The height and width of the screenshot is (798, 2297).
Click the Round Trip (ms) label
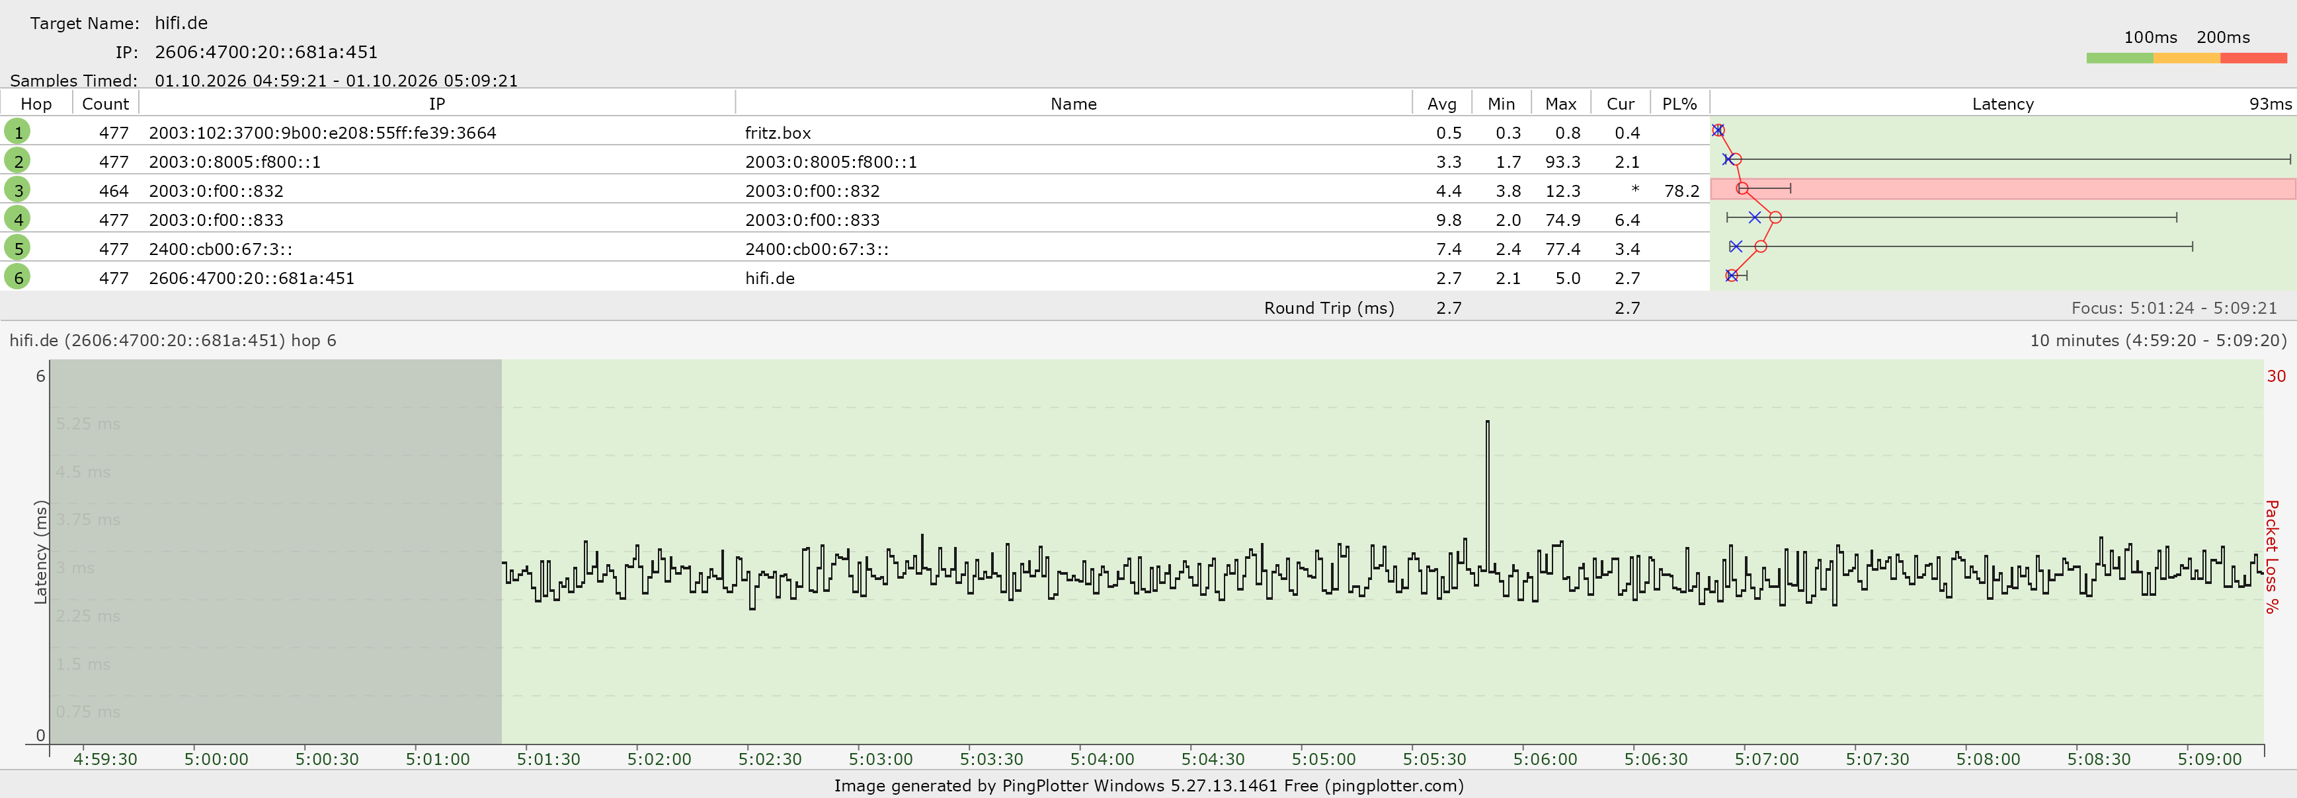point(1328,308)
